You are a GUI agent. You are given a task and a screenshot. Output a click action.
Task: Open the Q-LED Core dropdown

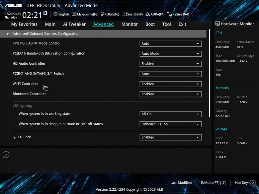click(171, 137)
